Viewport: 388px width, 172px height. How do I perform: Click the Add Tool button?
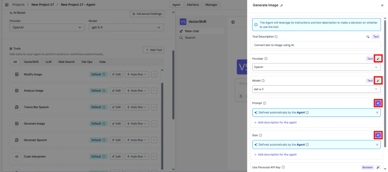(x=153, y=50)
